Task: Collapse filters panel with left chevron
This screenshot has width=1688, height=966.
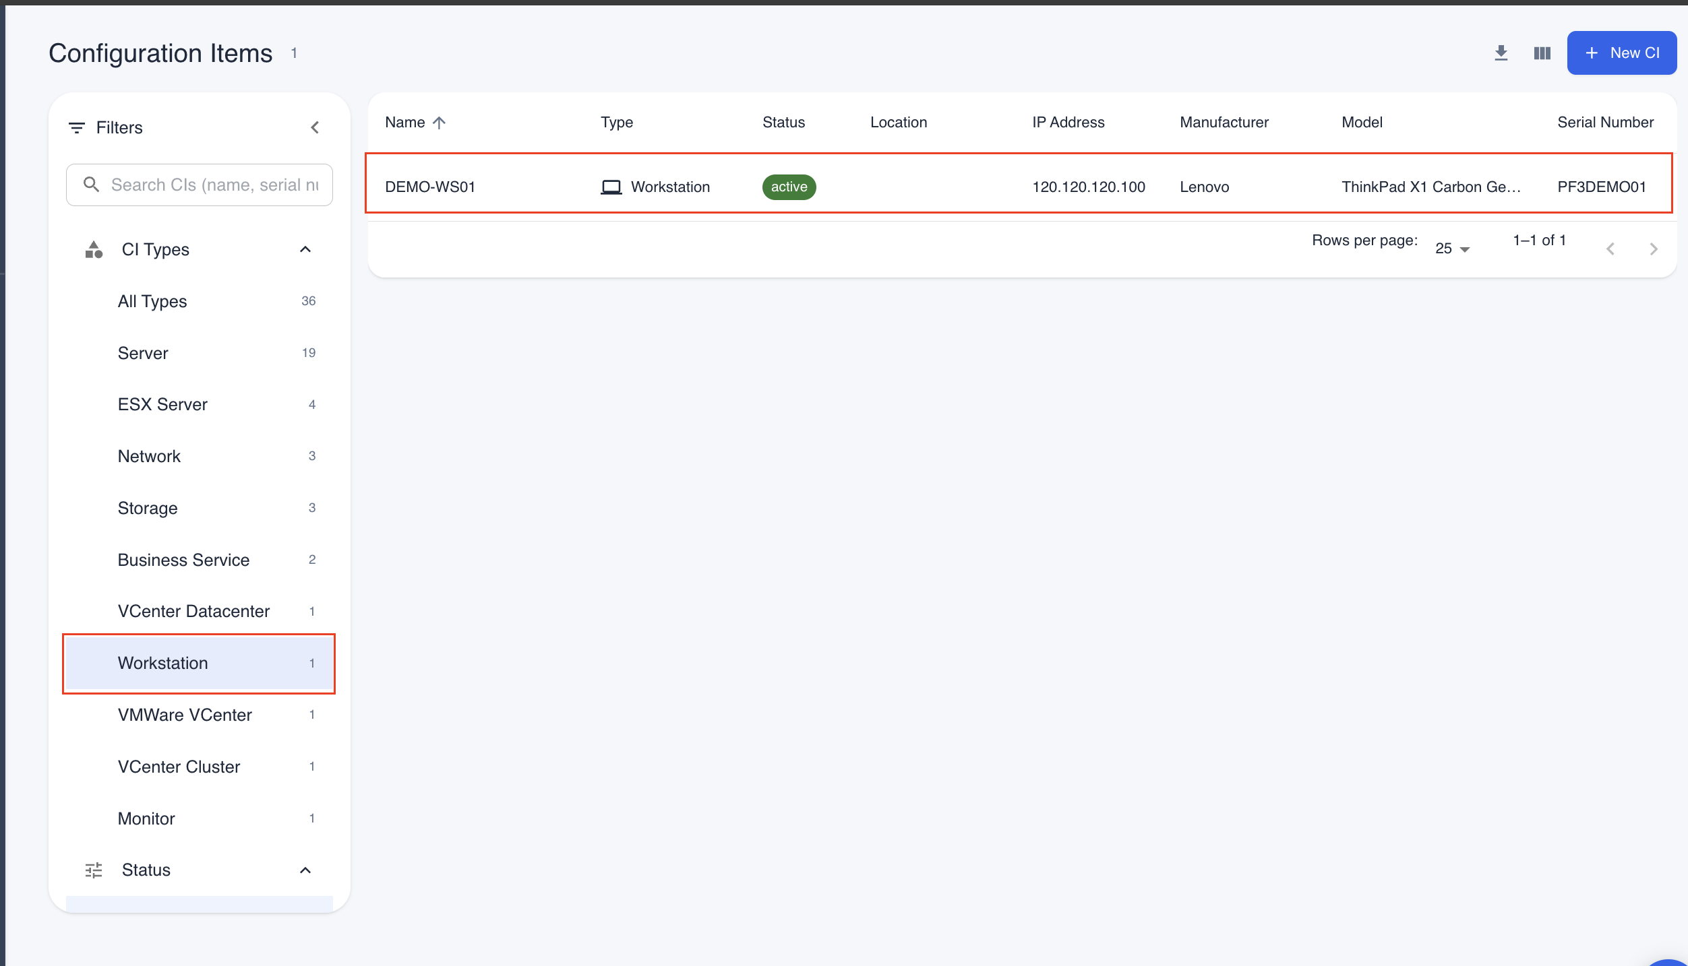Action: [x=315, y=127]
